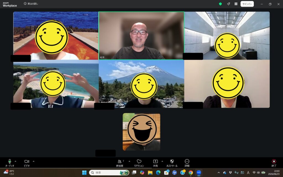Image resolution: width=283 pixels, height=177 pixels.
Task: Click the Windows taskbar 検索 search box
Action: point(109,173)
